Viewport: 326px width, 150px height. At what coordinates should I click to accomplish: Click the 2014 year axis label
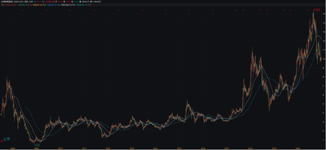pyautogui.click(x=156, y=148)
